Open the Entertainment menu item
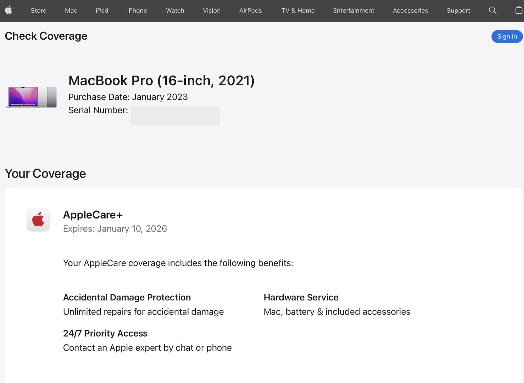The width and height of the screenshot is (524, 383). [x=353, y=11]
